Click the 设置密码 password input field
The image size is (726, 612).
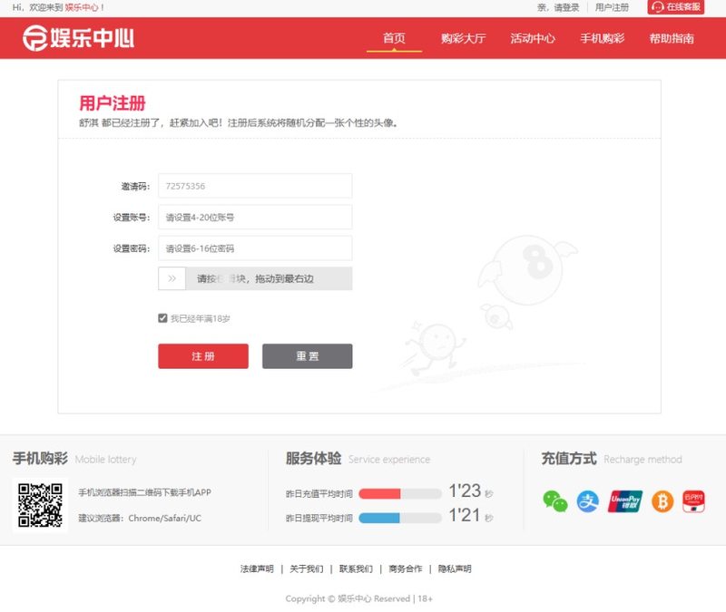(255, 248)
